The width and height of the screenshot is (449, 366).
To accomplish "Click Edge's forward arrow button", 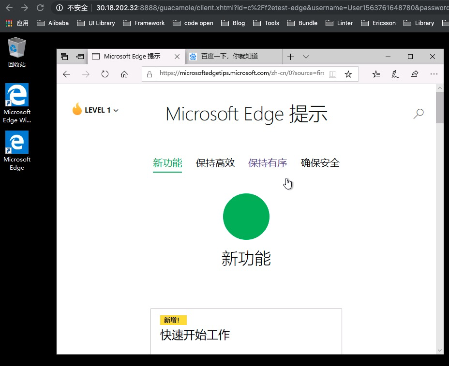I will [x=86, y=74].
